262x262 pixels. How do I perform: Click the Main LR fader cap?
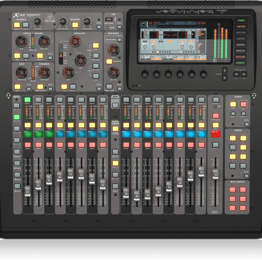[x=215, y=174]
